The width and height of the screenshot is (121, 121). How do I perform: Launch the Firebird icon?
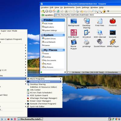point(113,21)
